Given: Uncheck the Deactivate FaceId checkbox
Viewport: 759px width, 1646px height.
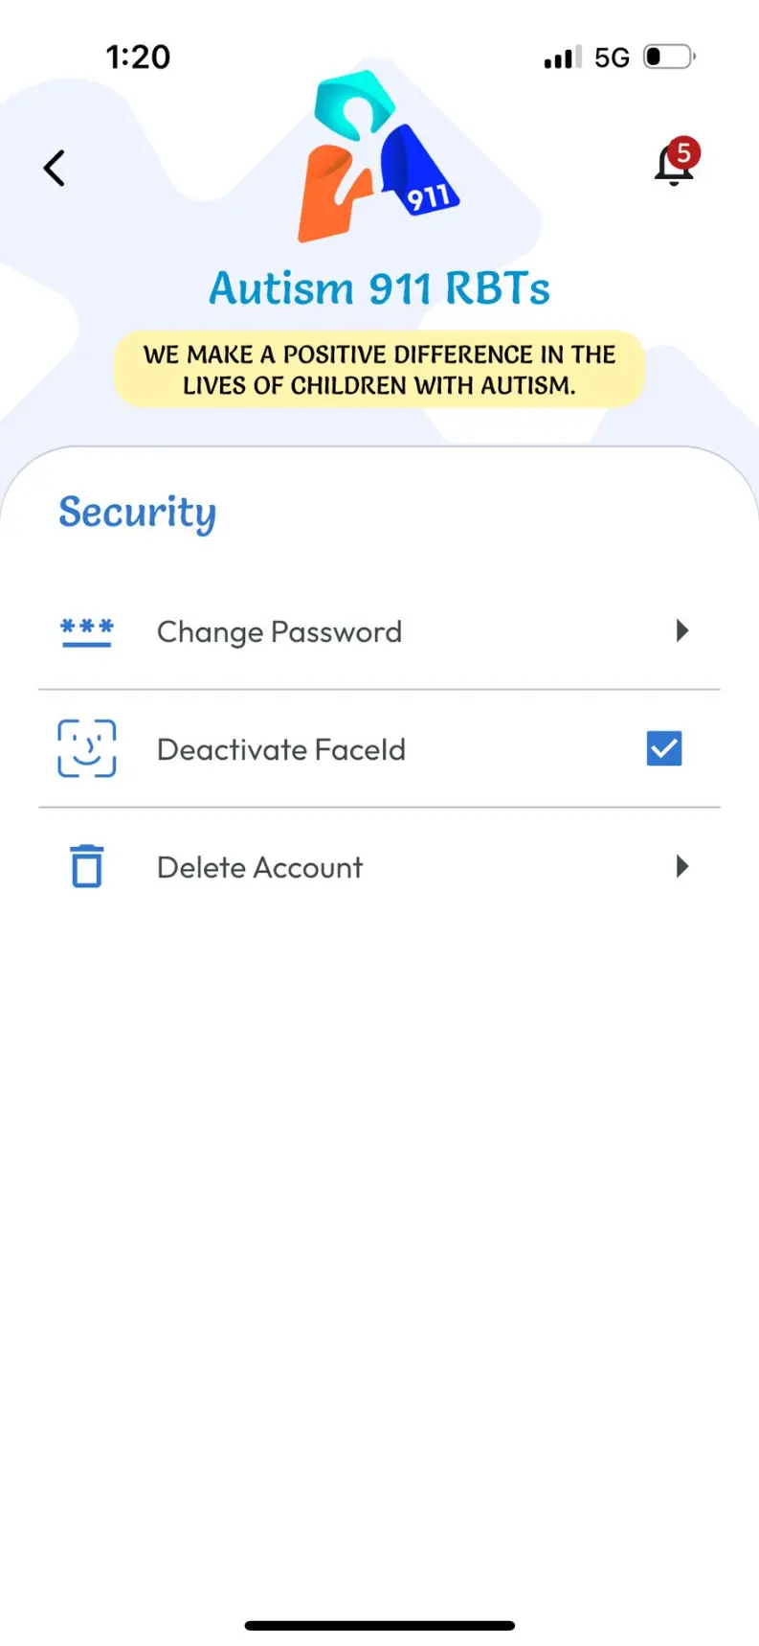Looking at the screenshot, I should pyautogui.click(x=664, y=748).
